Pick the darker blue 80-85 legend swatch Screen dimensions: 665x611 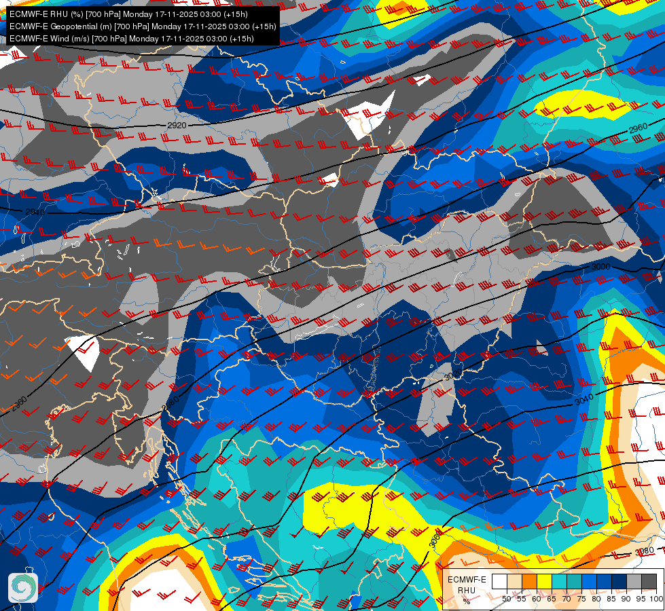click(x=604, y=582)
